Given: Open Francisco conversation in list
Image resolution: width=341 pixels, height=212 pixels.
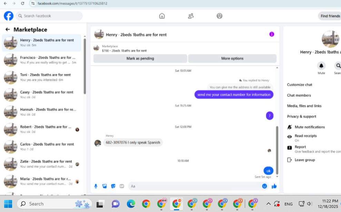Looking at the screenshot, I should (41, 60).
